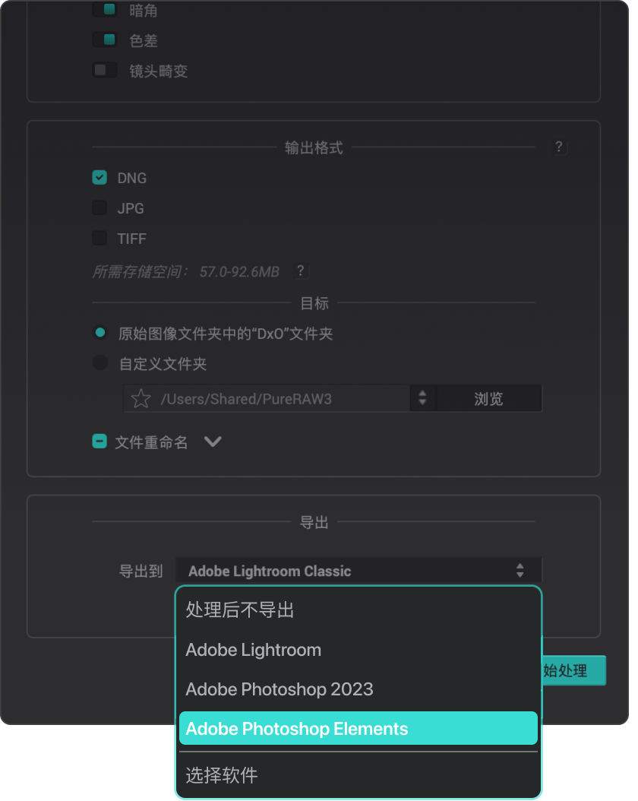Viewport: 638px width, 801px height.
Task: Toggle the 色差 chromatic aberration switch
Action: pyautogui.click(x=105, y=40)
